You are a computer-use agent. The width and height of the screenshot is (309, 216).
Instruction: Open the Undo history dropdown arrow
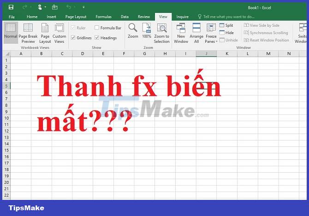pos(75,7)
